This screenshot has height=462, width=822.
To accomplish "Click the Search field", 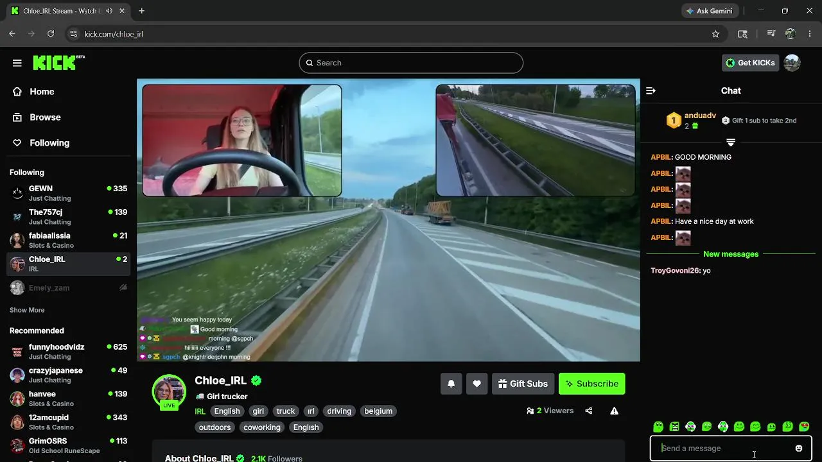I will click(411, 63).
